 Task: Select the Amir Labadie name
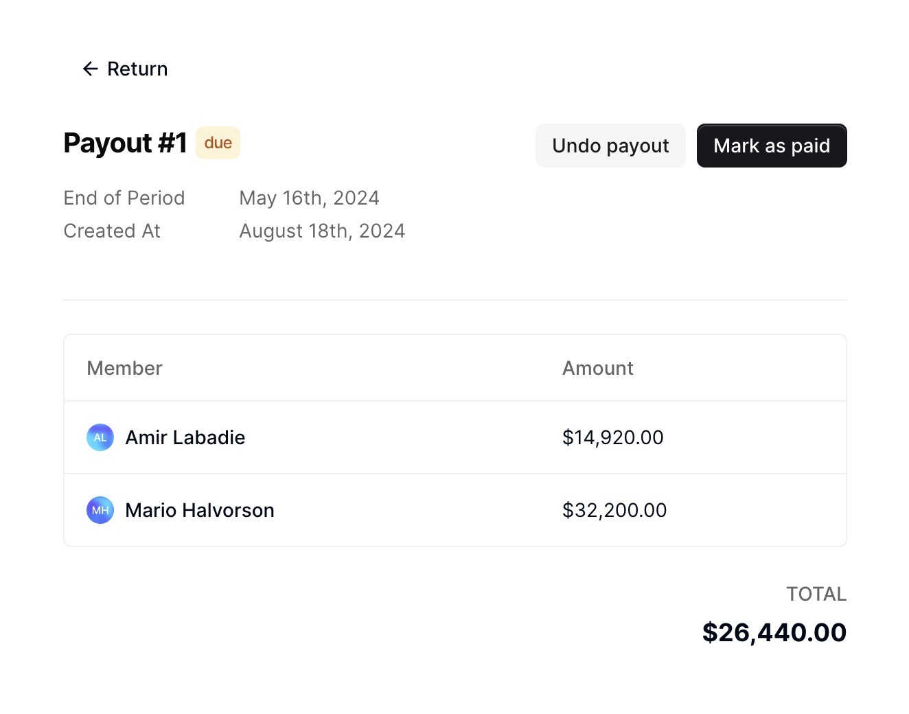click(185, 437)
